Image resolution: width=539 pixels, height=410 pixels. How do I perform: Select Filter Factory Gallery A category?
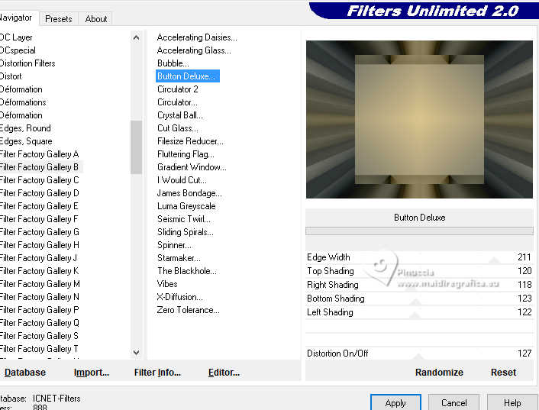(39, 154)
